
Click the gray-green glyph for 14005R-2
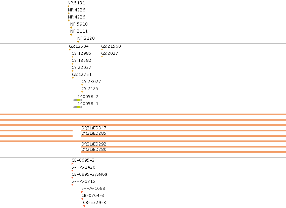[78, 100]
